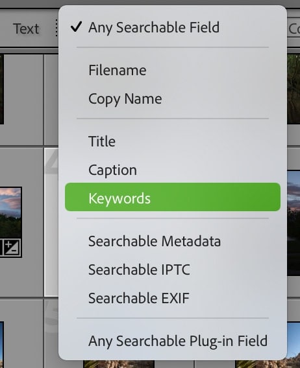
Task: Click the checkmark beside Any Searchable Field
Action: (x=76, y=27)
